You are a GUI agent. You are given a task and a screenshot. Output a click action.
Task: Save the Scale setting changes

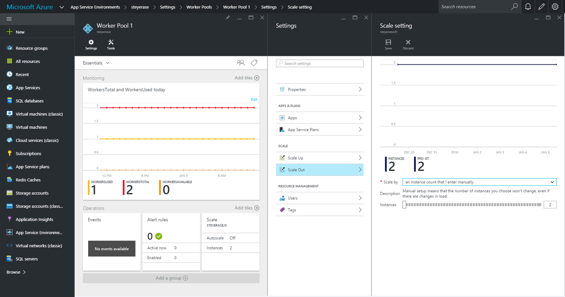click(x=388, y=43)
